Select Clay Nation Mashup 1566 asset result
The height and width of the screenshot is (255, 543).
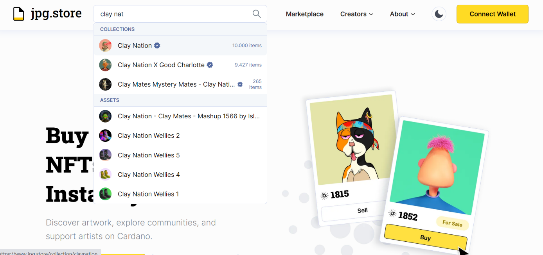coord(180,116)
